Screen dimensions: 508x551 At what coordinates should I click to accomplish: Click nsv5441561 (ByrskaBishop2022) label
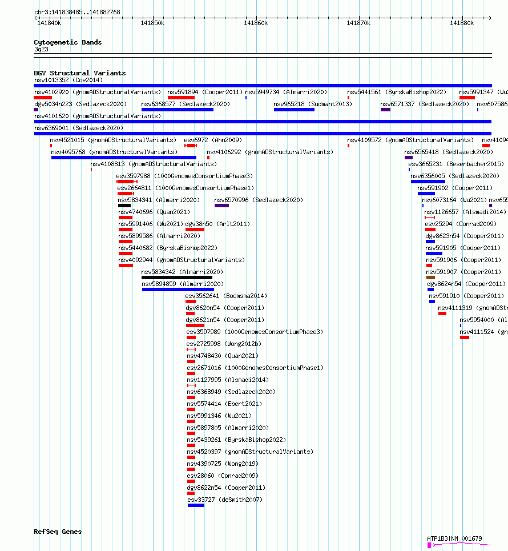[x=397, y=92]
